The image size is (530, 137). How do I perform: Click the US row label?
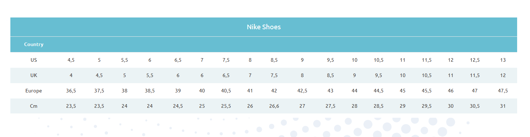(x=34, y=60)
